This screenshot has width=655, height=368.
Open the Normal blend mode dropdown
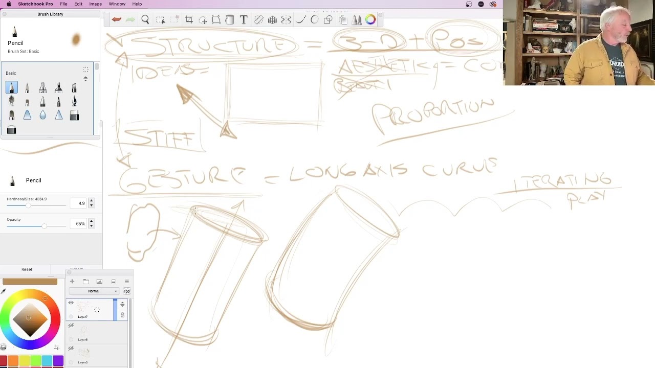tap(95, 291)
